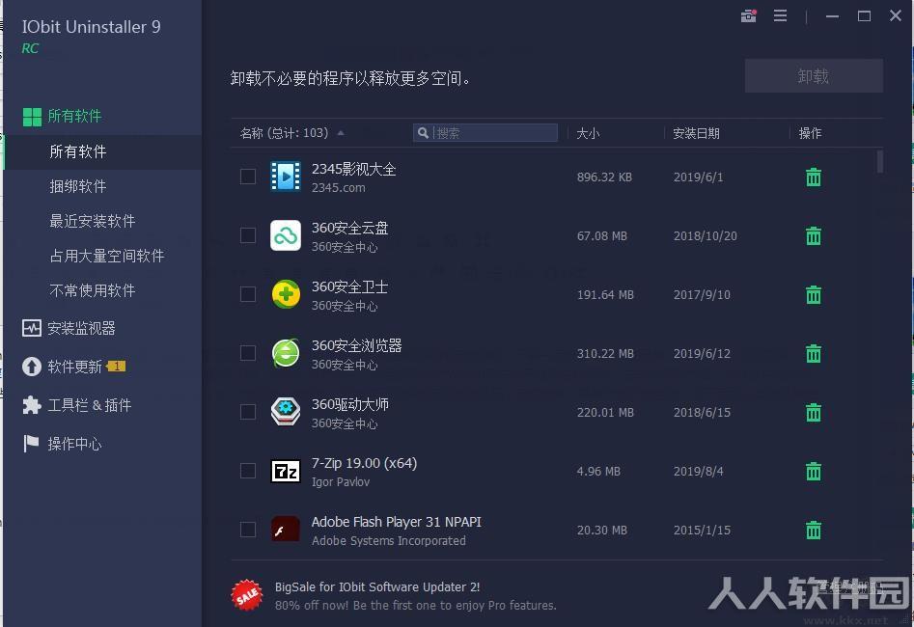The width and height of the screenshot is (914, 627).
Task: Open 软件更新 section
Action: pyautogui.click(x=74, y=367)
